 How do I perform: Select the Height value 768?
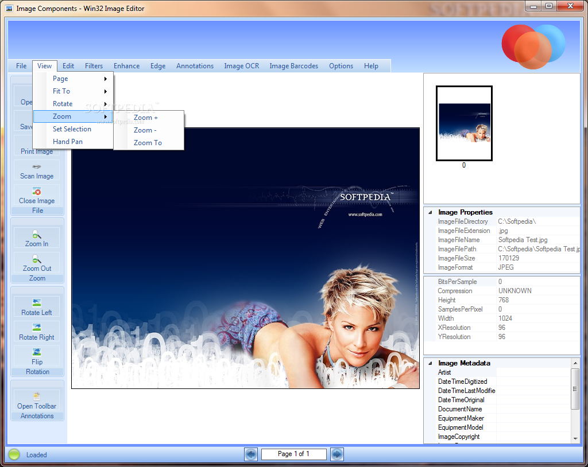(x=503, y=300)
